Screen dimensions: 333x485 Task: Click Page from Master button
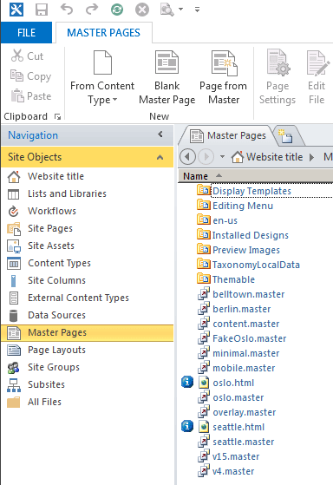tap(223, 78)
